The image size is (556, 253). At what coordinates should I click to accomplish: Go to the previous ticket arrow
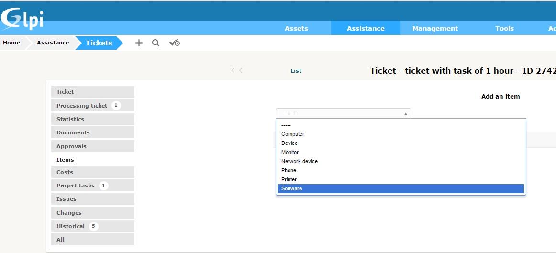point(241,70)
